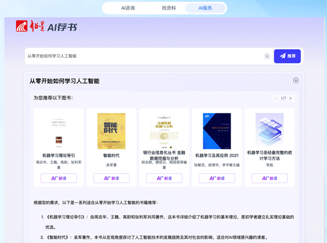The height and width of the screenshot is (243, 327).
Task: Go to the previous page of recommended books
Action: [277, 98]
